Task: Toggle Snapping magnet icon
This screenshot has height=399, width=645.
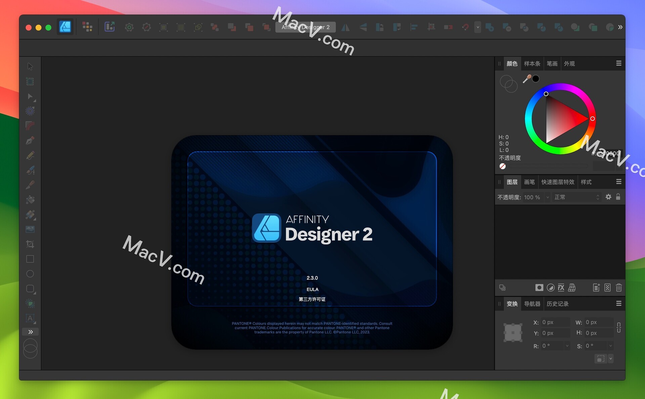Action: [x=465, y=27]
